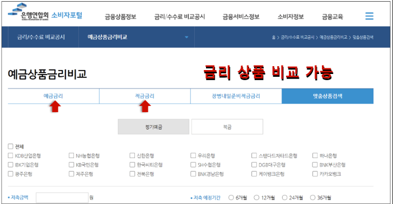Choose the 정기예금 button
This screenshot has height=204, width=393.
153,127
